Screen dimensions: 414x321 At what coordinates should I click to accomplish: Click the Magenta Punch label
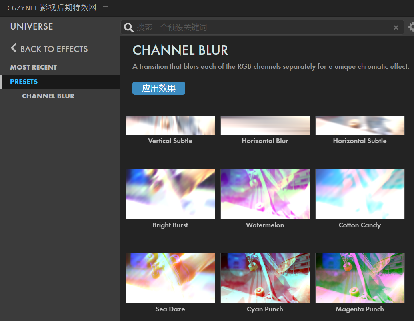[360, 309]
